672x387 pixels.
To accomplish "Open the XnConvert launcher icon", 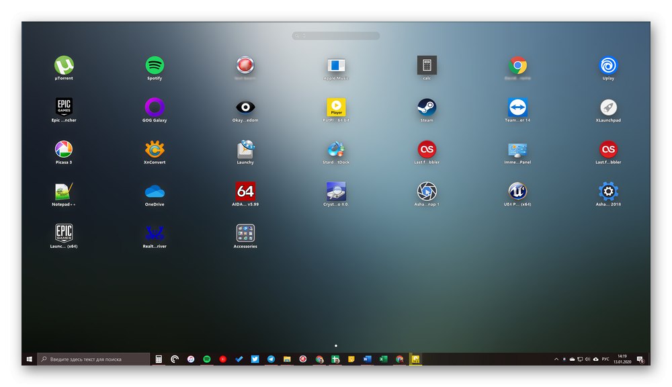I will (155, 149).
